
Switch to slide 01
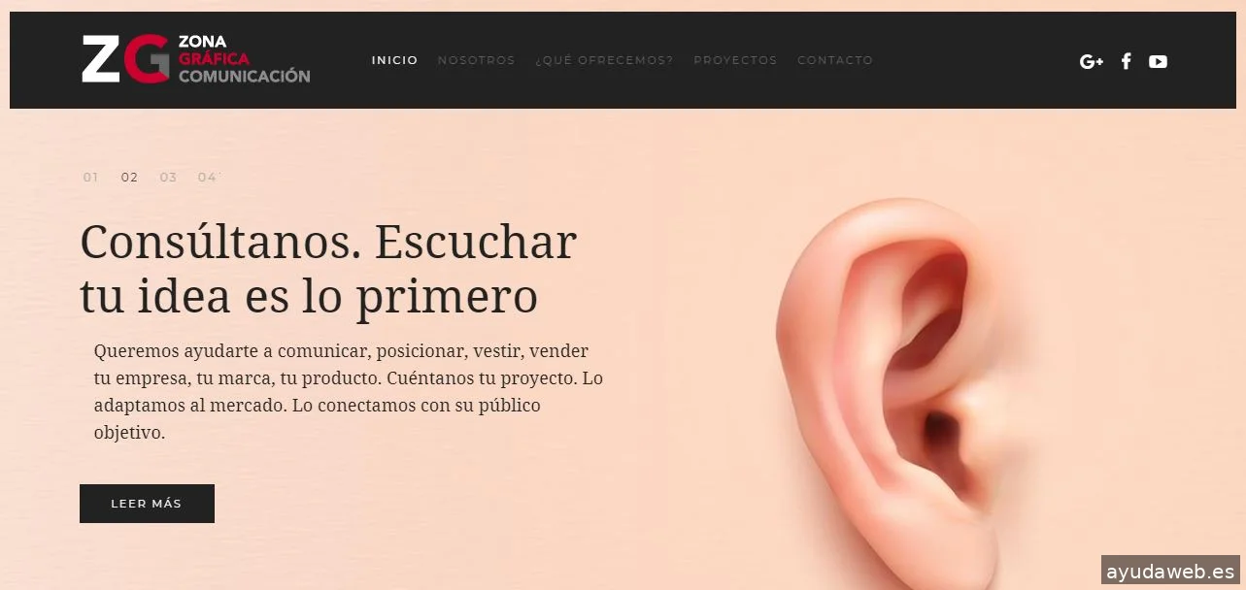(90, 178)
